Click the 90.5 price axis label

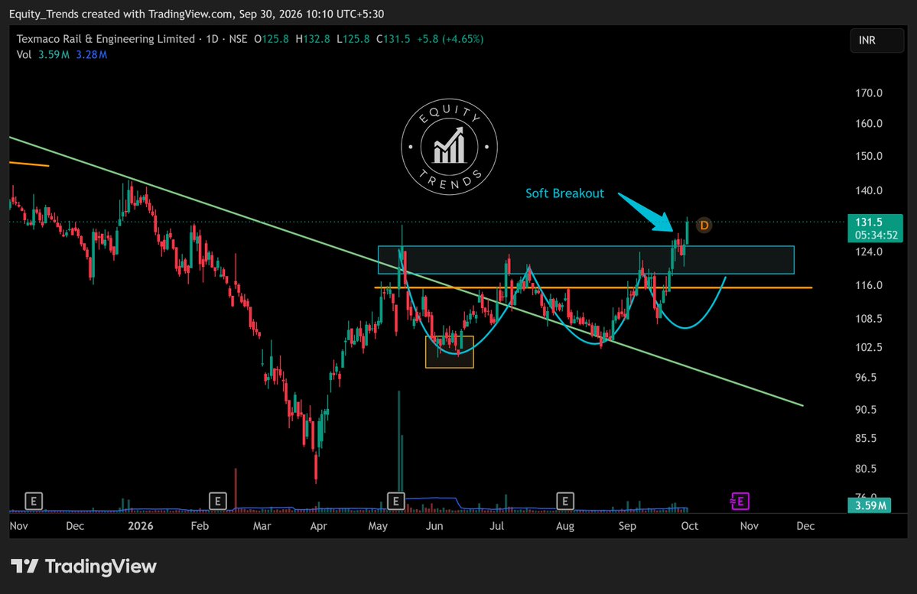[x=866, y=410]
